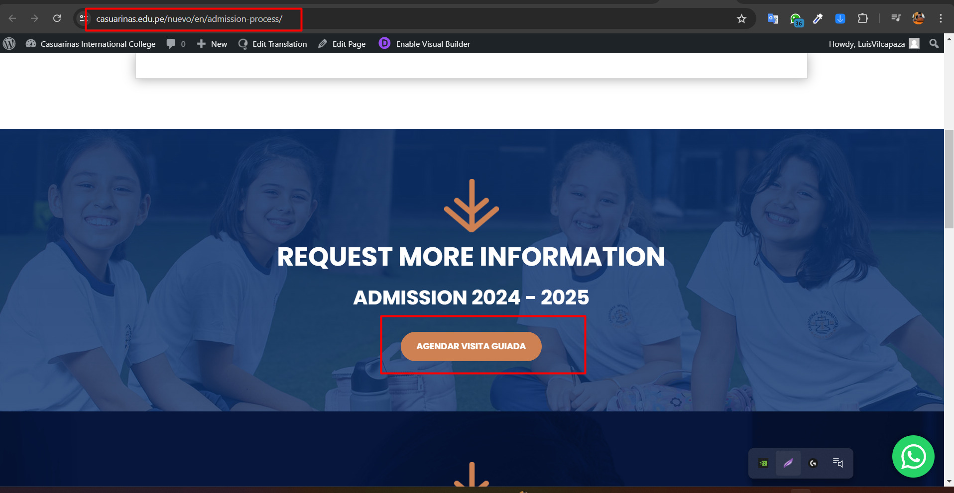Image resolution: width=954 pixels, height=493 pixels.
Task: Click the admin bar search magnifier
Action: point(934,44)
